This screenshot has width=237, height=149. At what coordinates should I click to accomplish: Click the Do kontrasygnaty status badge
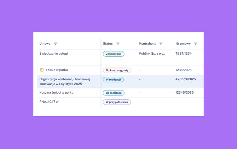(x=117, y=70)
